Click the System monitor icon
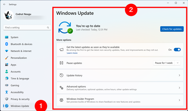Screen dimensions: 188x111 7,37
